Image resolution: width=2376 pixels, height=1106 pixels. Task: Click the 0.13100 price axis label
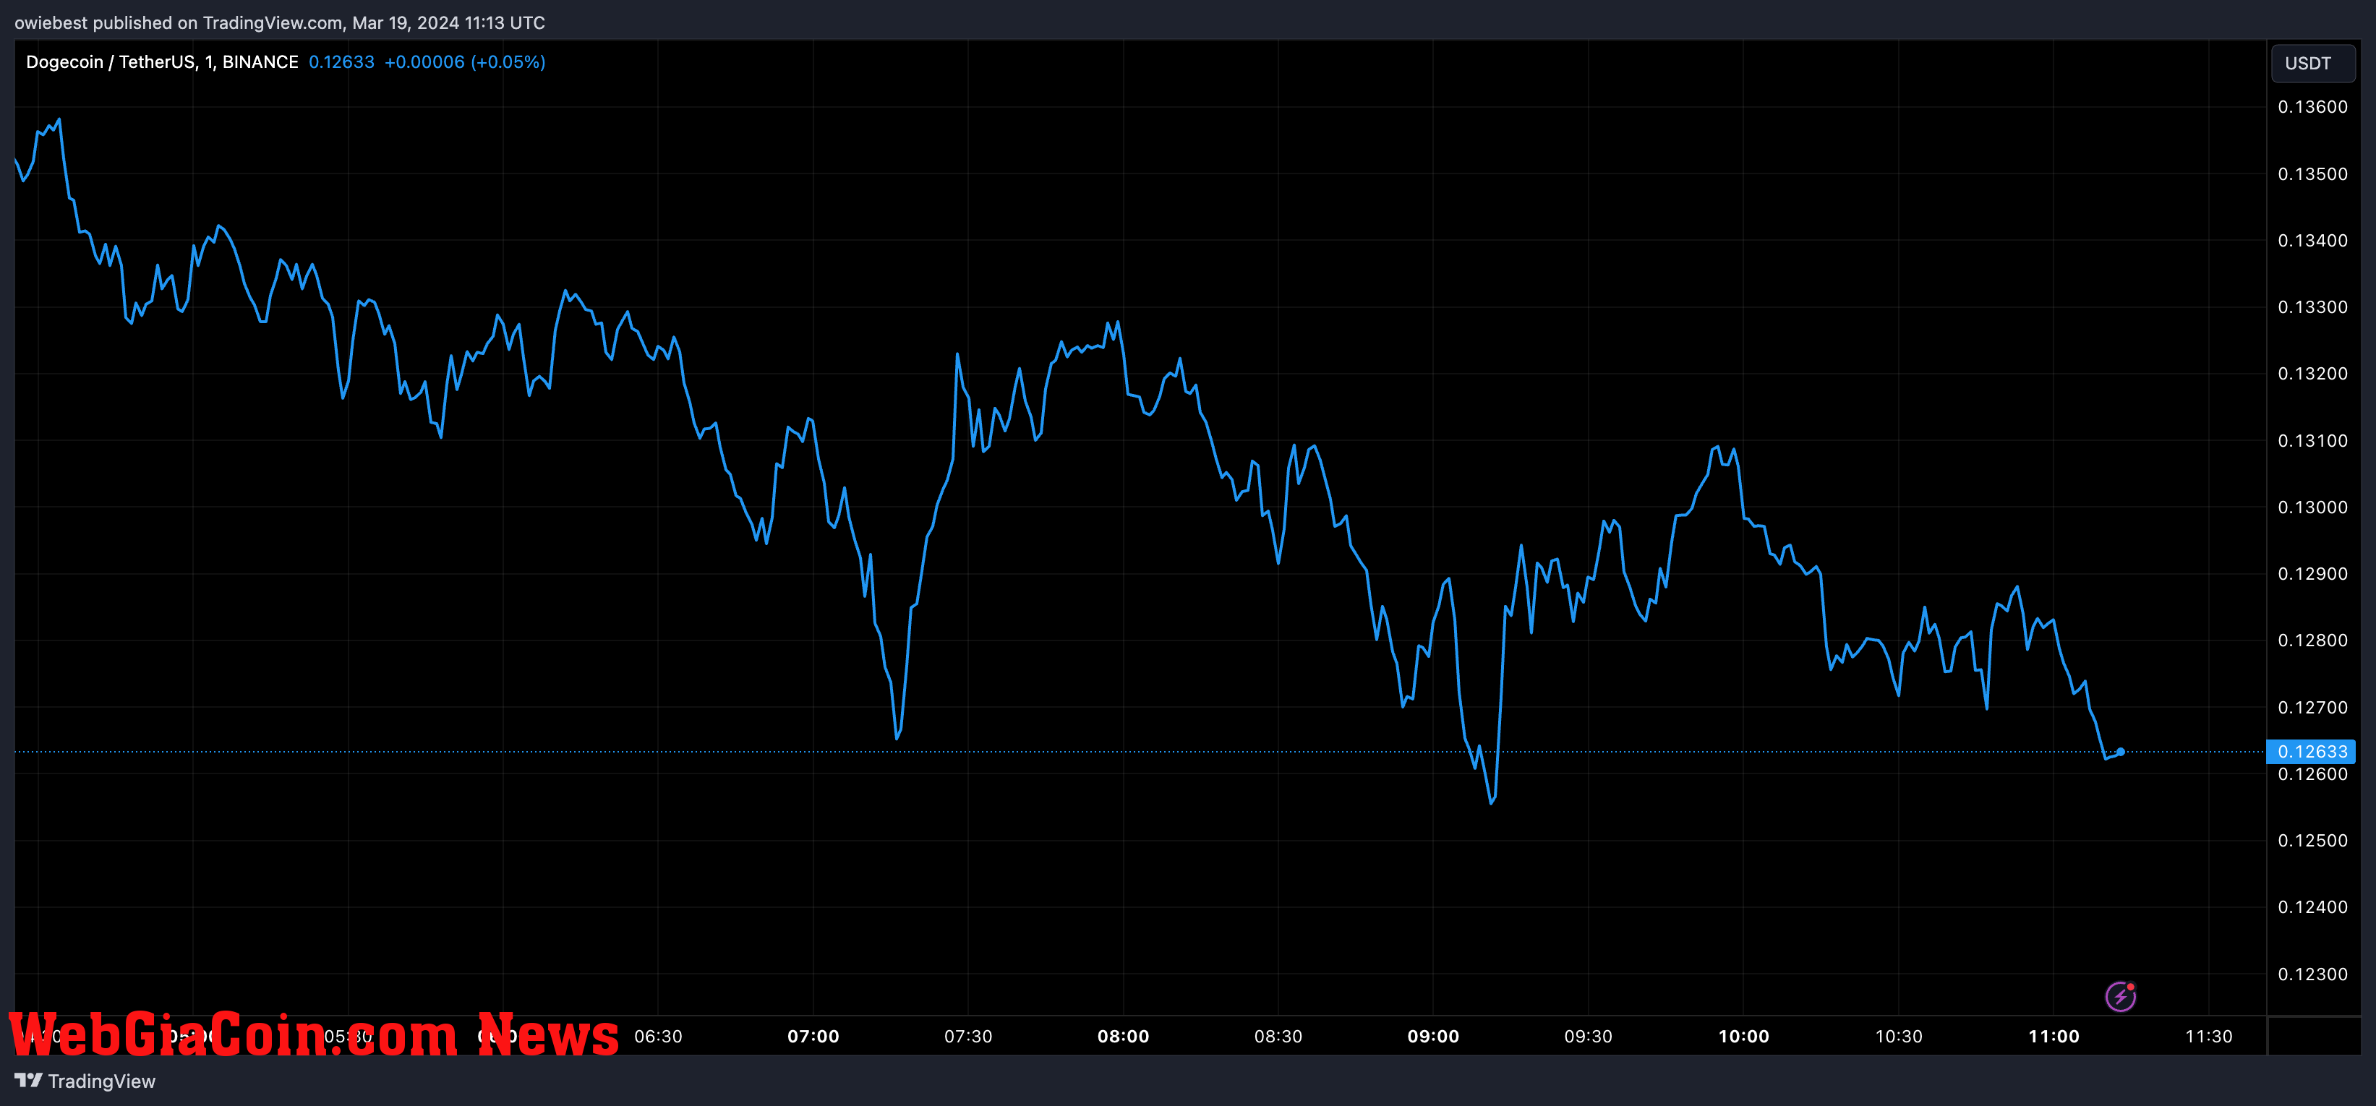[2312, 440]
